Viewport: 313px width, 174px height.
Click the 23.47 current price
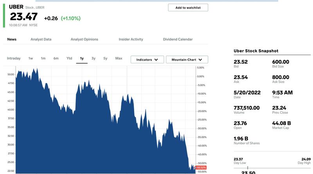click(x=24, y=16)
